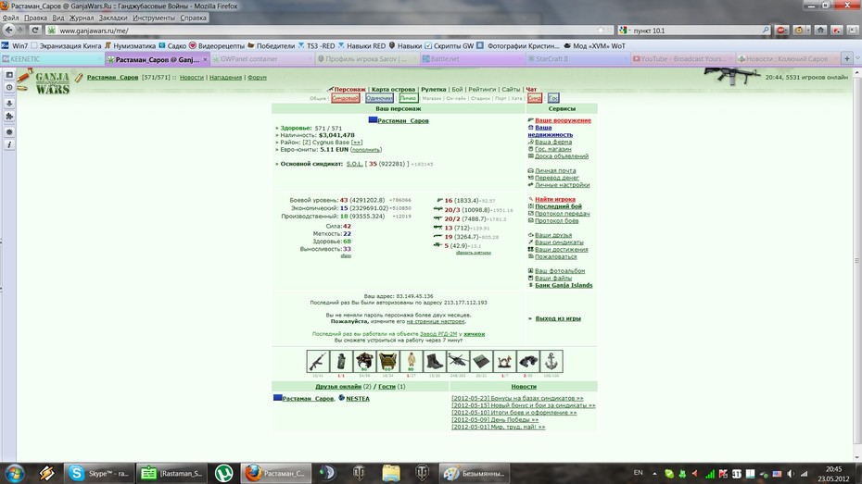The image size is (862, 484).
Task: Click the sidebar clock history icon
Action: tap(9, 88)
